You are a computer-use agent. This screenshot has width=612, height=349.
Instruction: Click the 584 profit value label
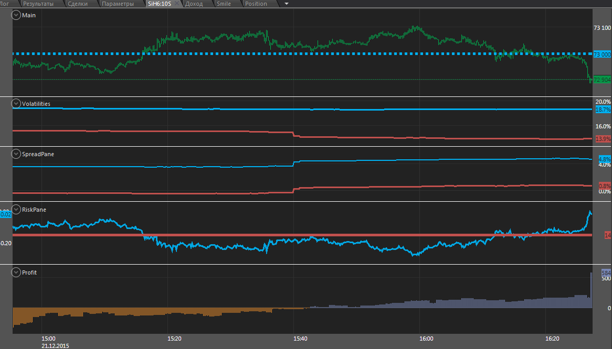606,273
